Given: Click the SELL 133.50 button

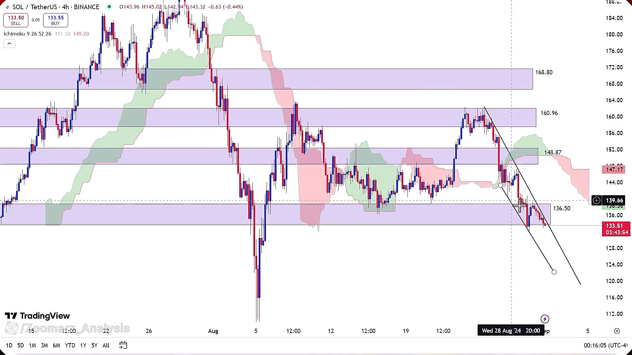Looking at the screenshot, I should [x=16, y=20].
